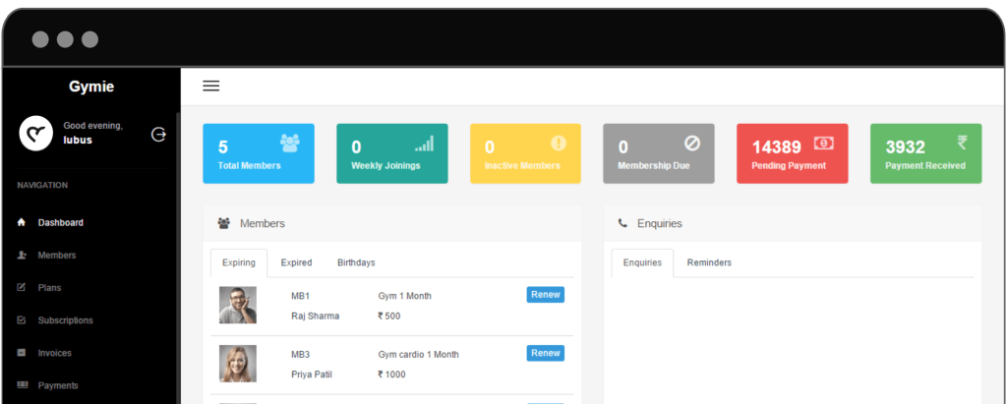Switch to the Birthdays tab

[x=356, y=262]
